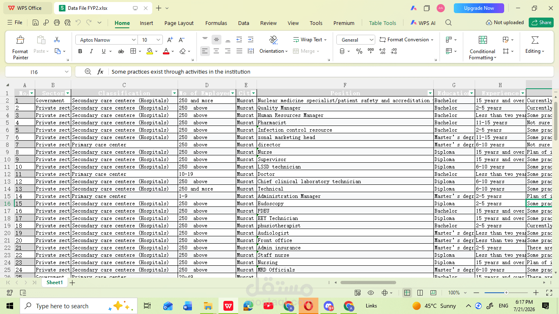Open the Table Tools tab

(383, 23)
